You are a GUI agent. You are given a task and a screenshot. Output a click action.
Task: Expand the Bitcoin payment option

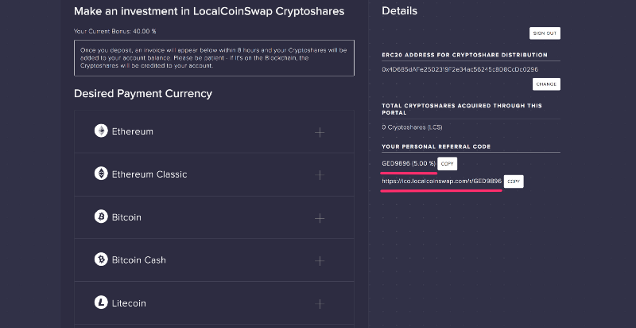pos(320,218)
